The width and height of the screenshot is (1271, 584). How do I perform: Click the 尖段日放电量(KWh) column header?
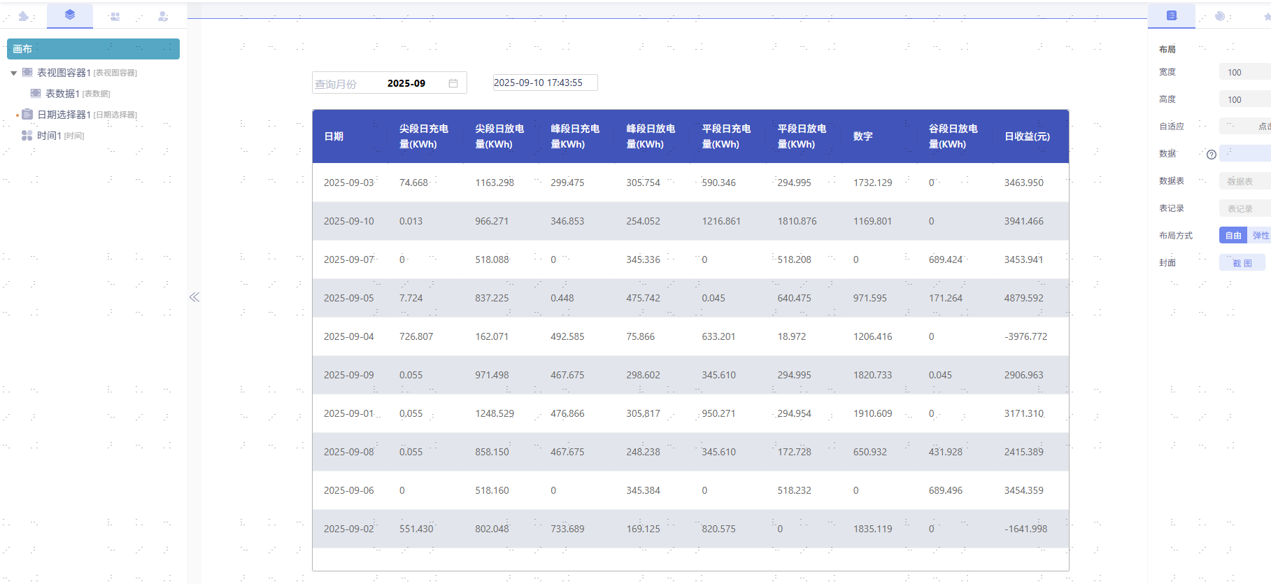[499, 136]
